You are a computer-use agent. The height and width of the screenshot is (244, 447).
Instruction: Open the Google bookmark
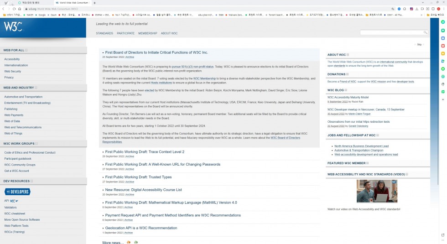(41, 15)
